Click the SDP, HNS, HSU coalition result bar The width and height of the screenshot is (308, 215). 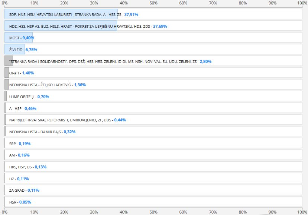61,15
